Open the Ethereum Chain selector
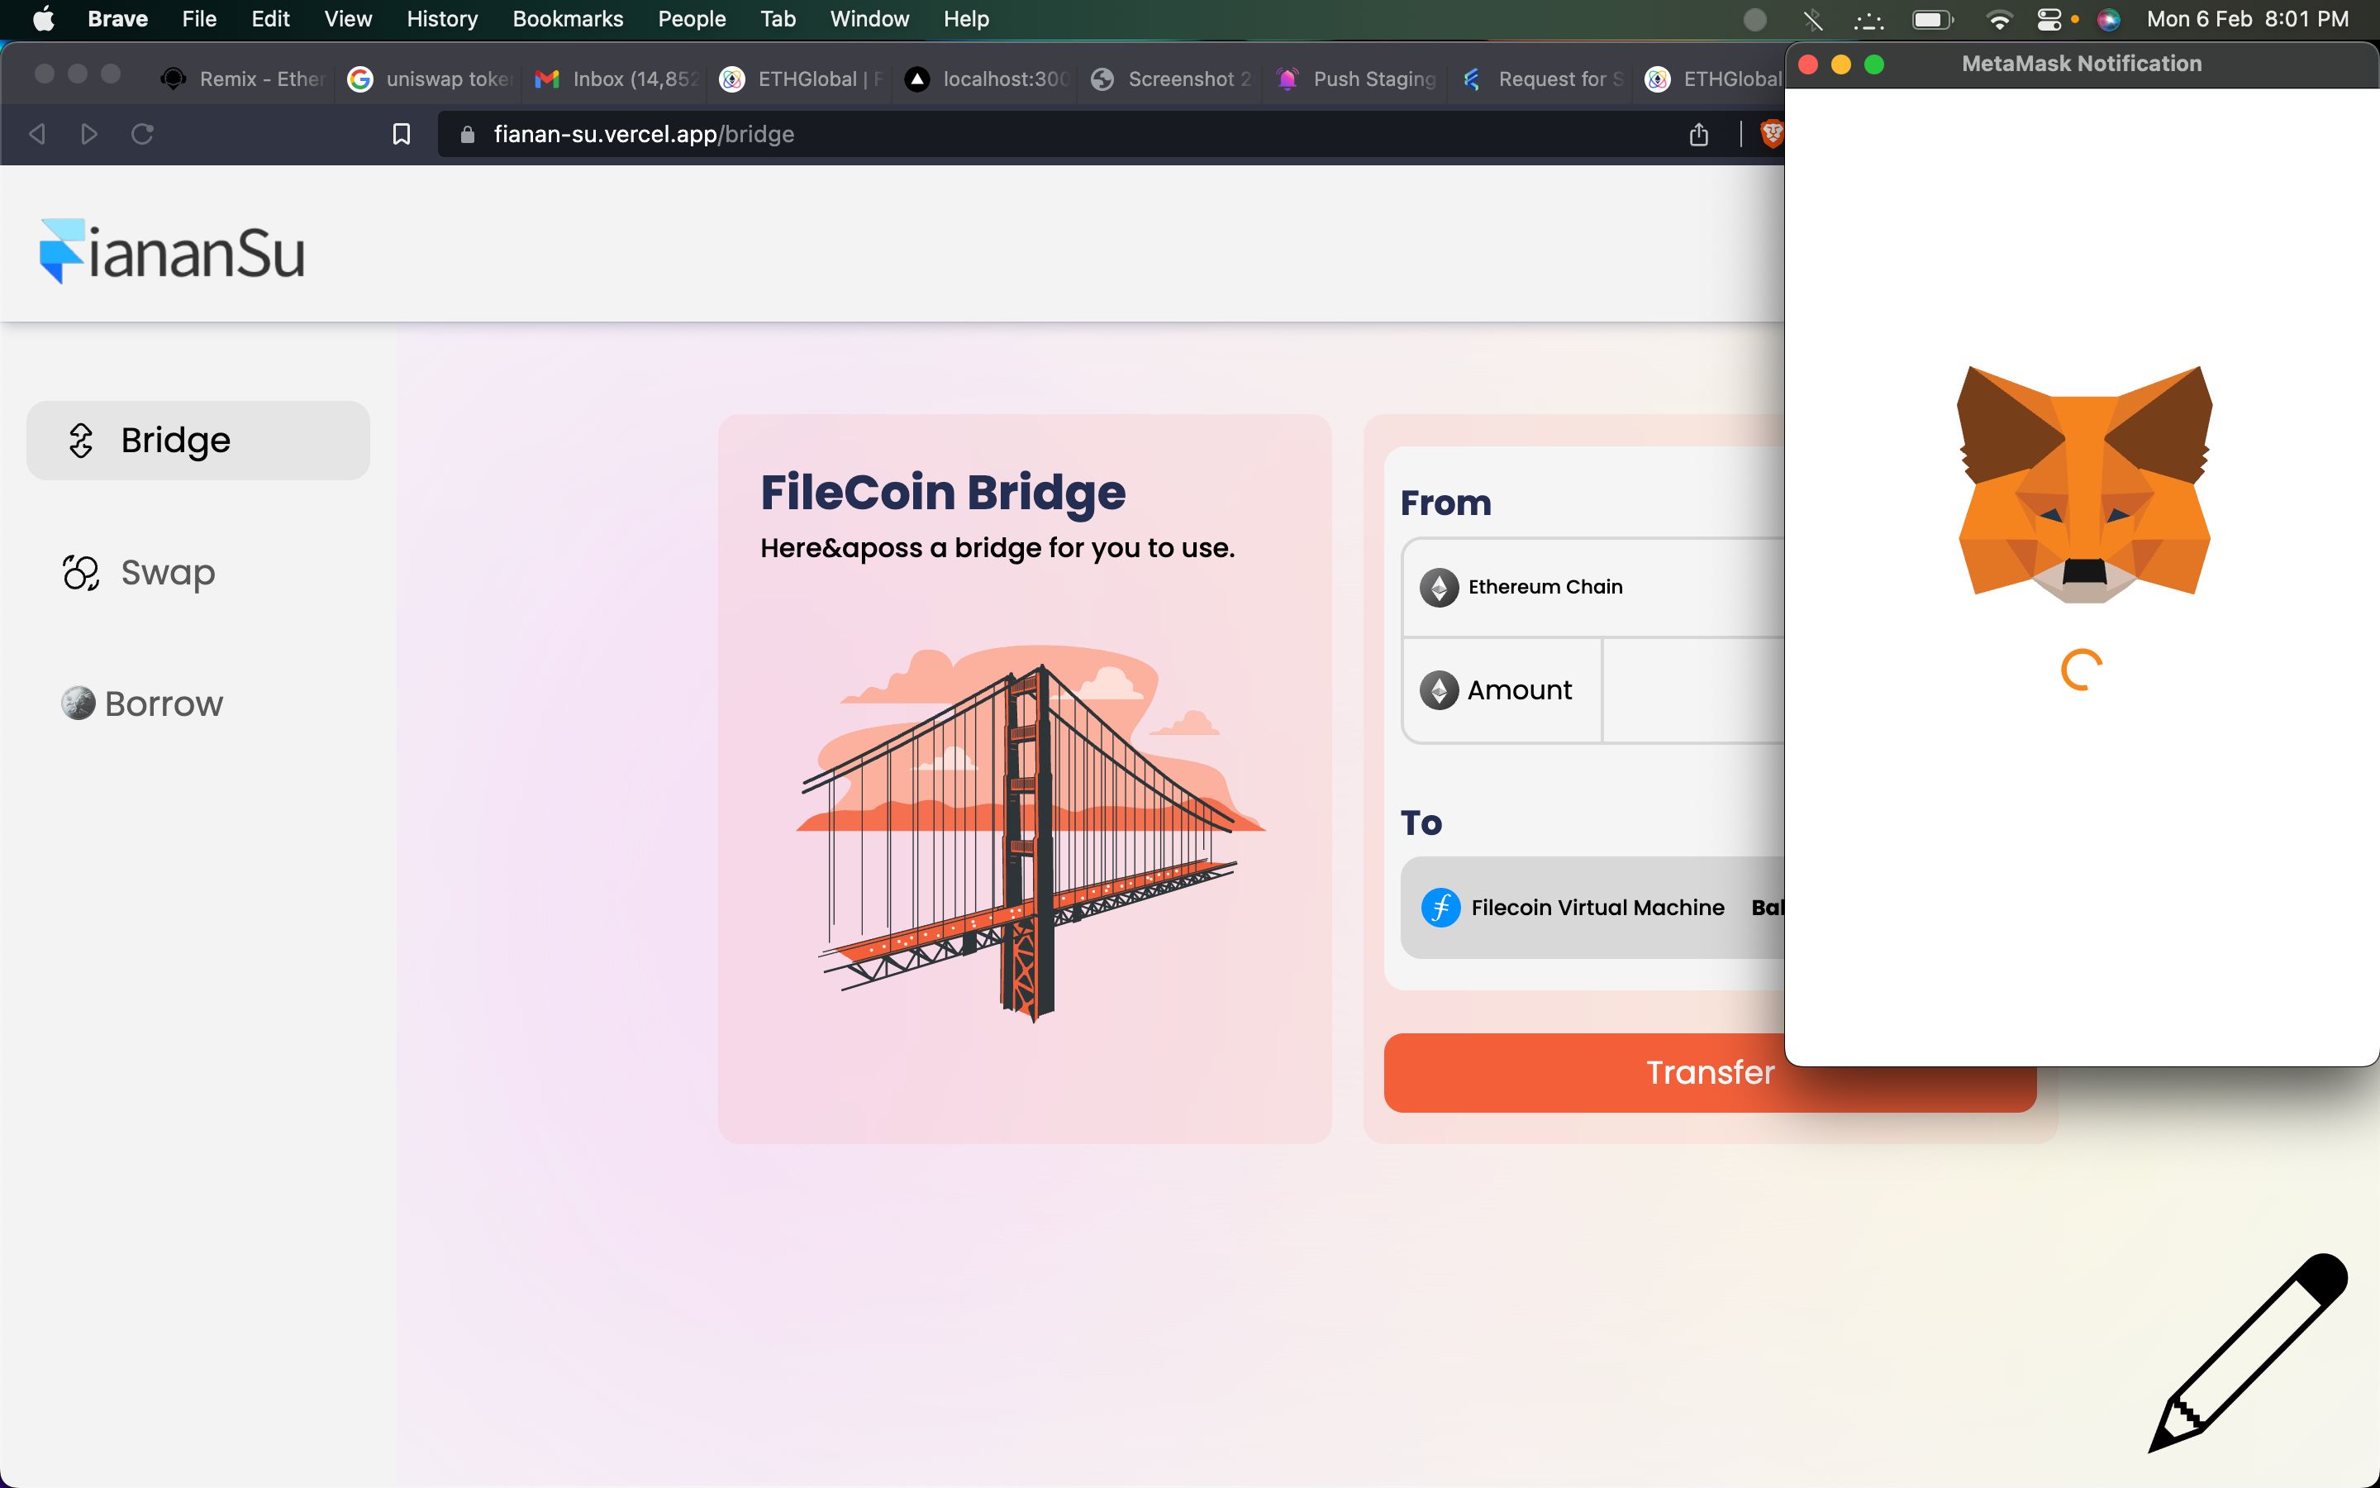 coord(1593,587)
